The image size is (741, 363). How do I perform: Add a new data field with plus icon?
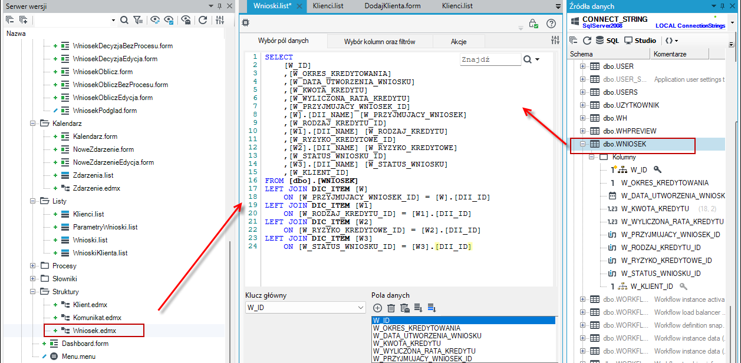pyautogui.click(x=377, y=308)
